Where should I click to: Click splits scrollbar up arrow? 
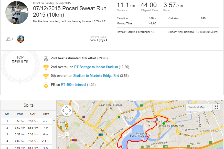54,120
